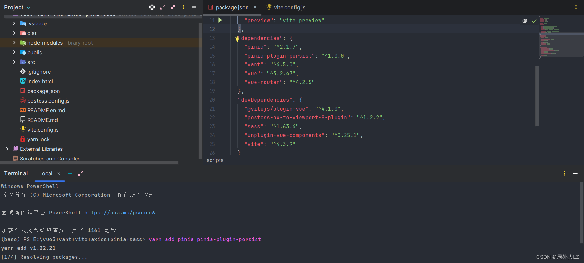Select External Libraries label
The height and width of the screenshot is (263, 584).
click(x=41, y=149)
